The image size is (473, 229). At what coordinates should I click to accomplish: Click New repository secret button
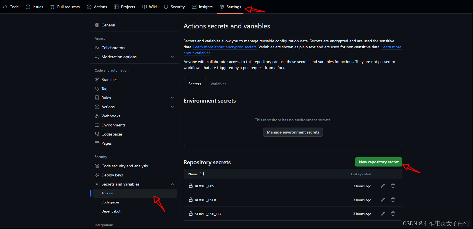pyautogui.click(x=379, y=162)
